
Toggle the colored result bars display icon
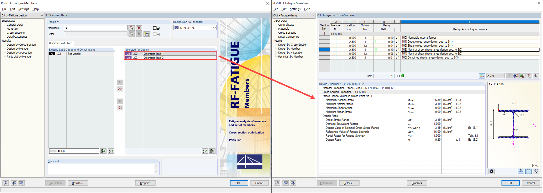point(482,76)
